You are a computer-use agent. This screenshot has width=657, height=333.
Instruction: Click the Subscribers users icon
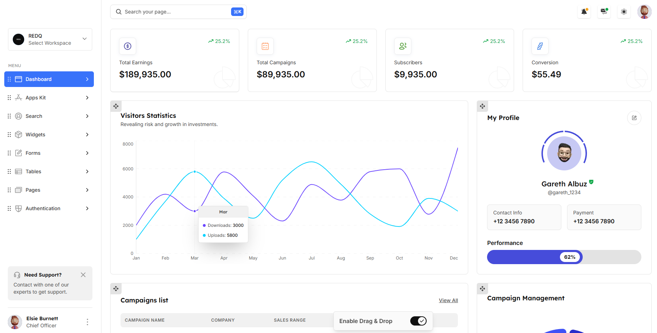(x=402, y=46)
